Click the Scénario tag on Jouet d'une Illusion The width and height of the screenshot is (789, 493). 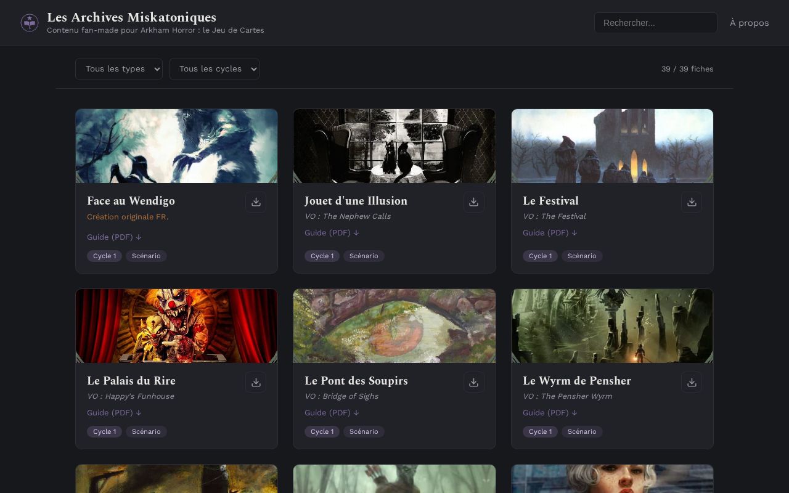point(364,256)
